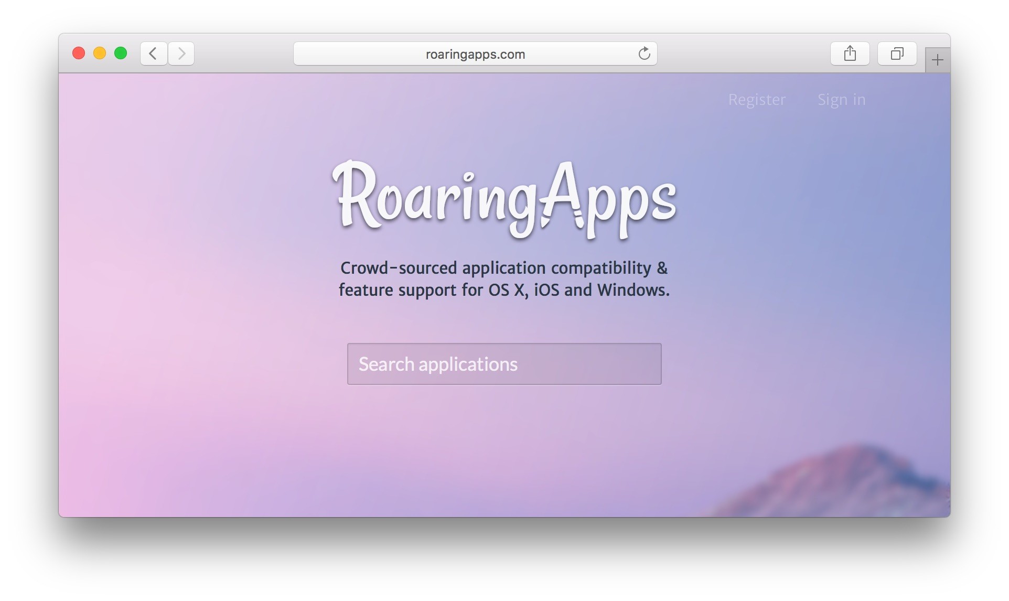Screen dimensions: 1009x601
Task: Open the Sign in link
Action: (841, 100)
